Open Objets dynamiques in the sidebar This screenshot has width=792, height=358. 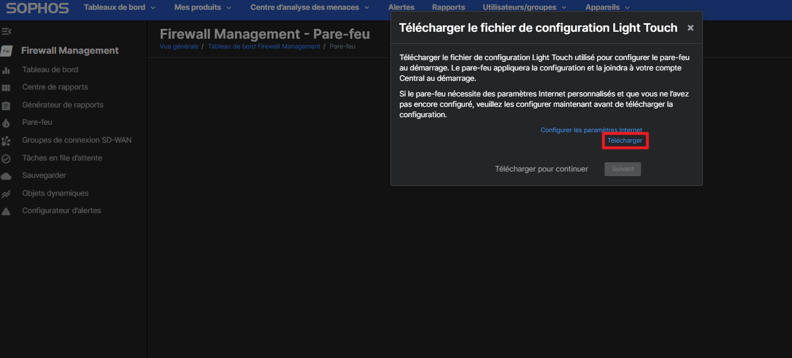(56, 193)
